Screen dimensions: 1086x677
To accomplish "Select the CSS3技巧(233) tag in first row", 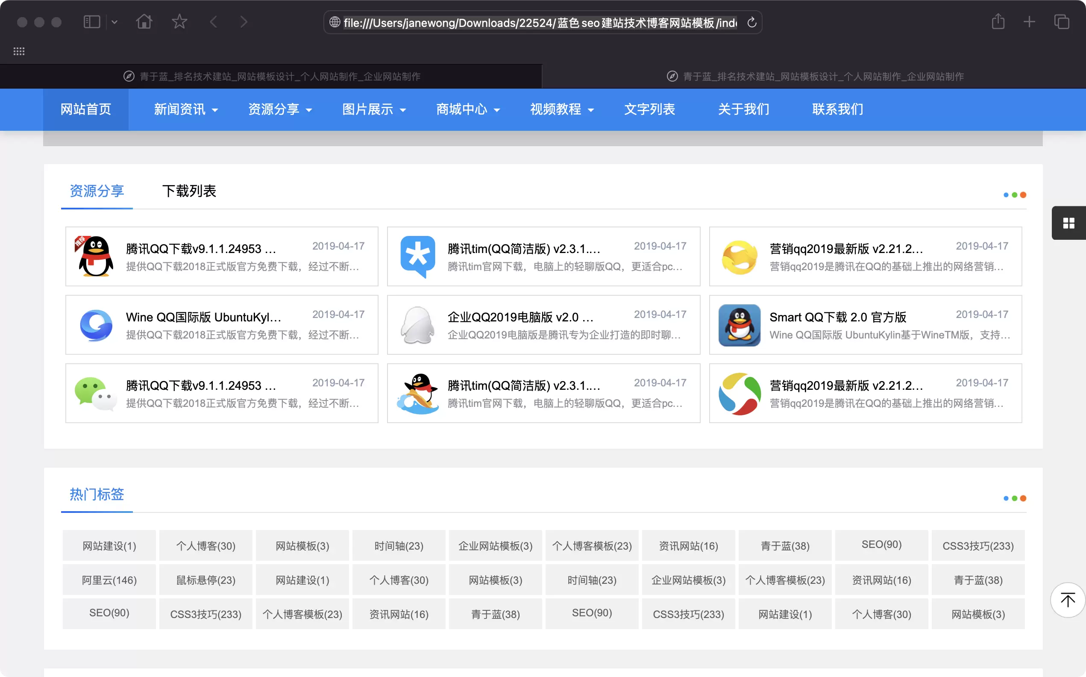I will 978,546.
